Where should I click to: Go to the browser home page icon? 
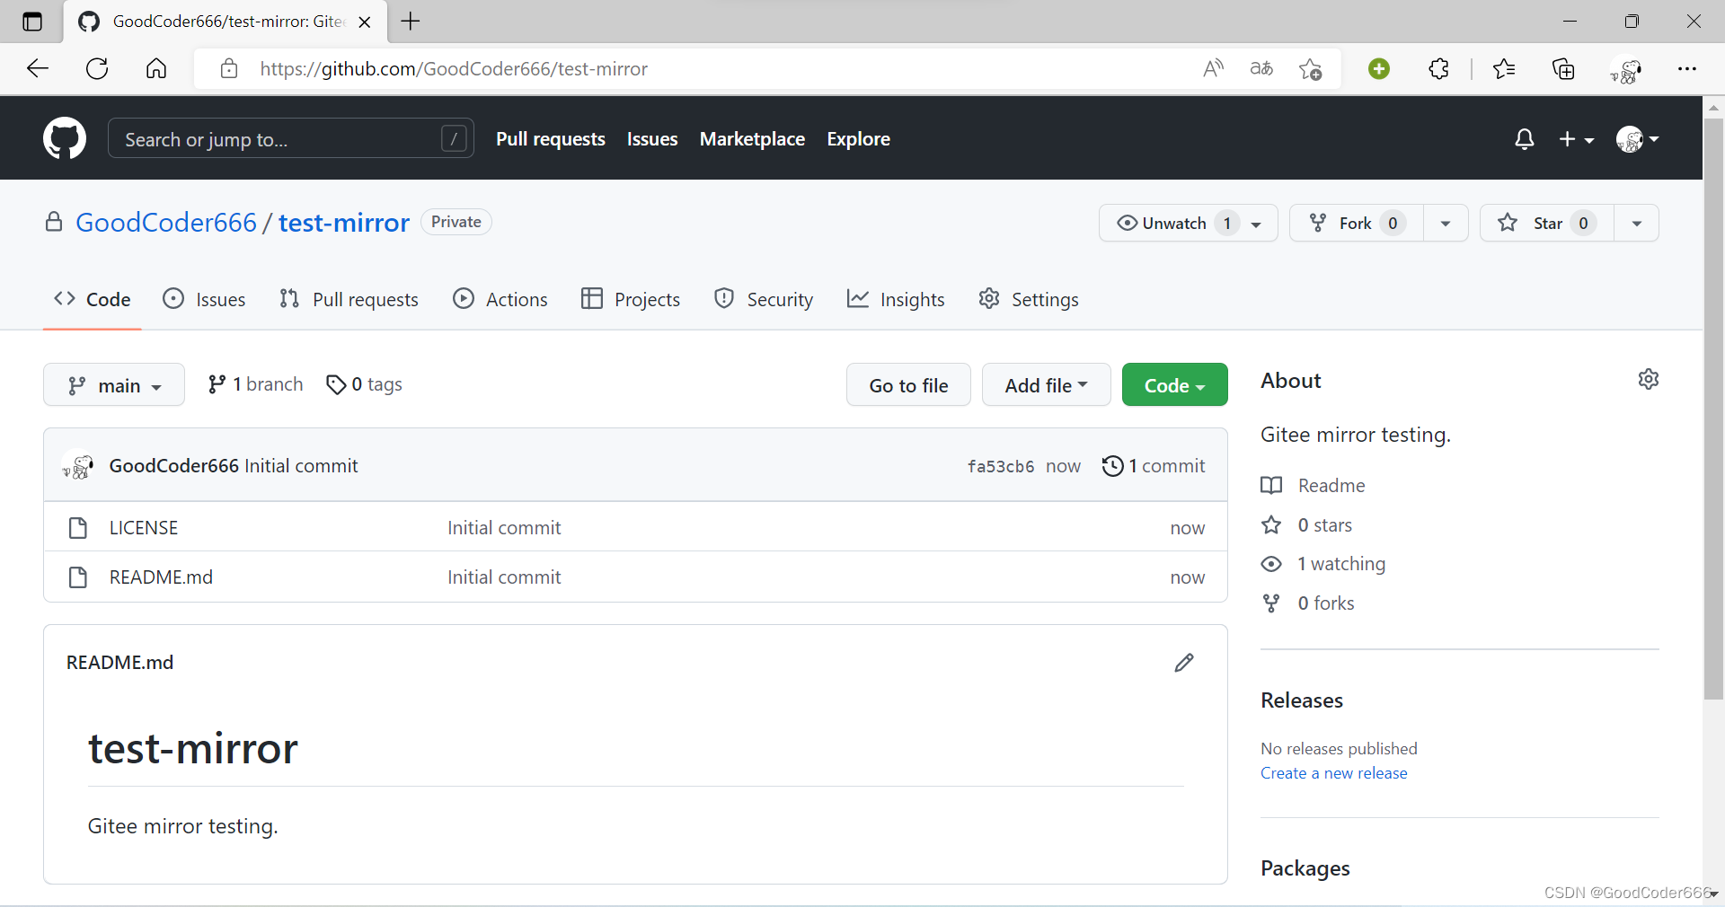point(156,68)
